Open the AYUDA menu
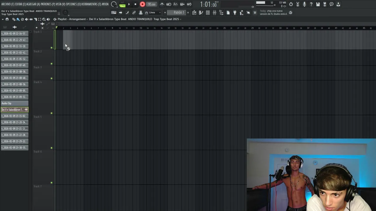Screen dimensions: 376x211 [105, 4]
